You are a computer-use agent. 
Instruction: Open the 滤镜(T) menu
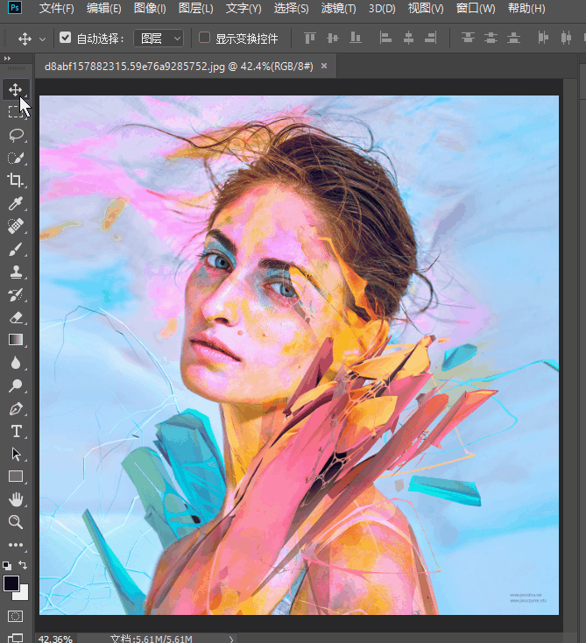338,9
